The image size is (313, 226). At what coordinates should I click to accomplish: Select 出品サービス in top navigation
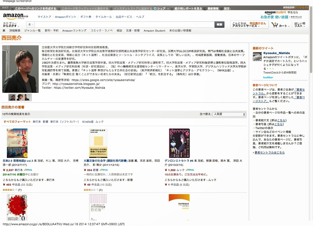pyautogui.click(x=124, y=17)
